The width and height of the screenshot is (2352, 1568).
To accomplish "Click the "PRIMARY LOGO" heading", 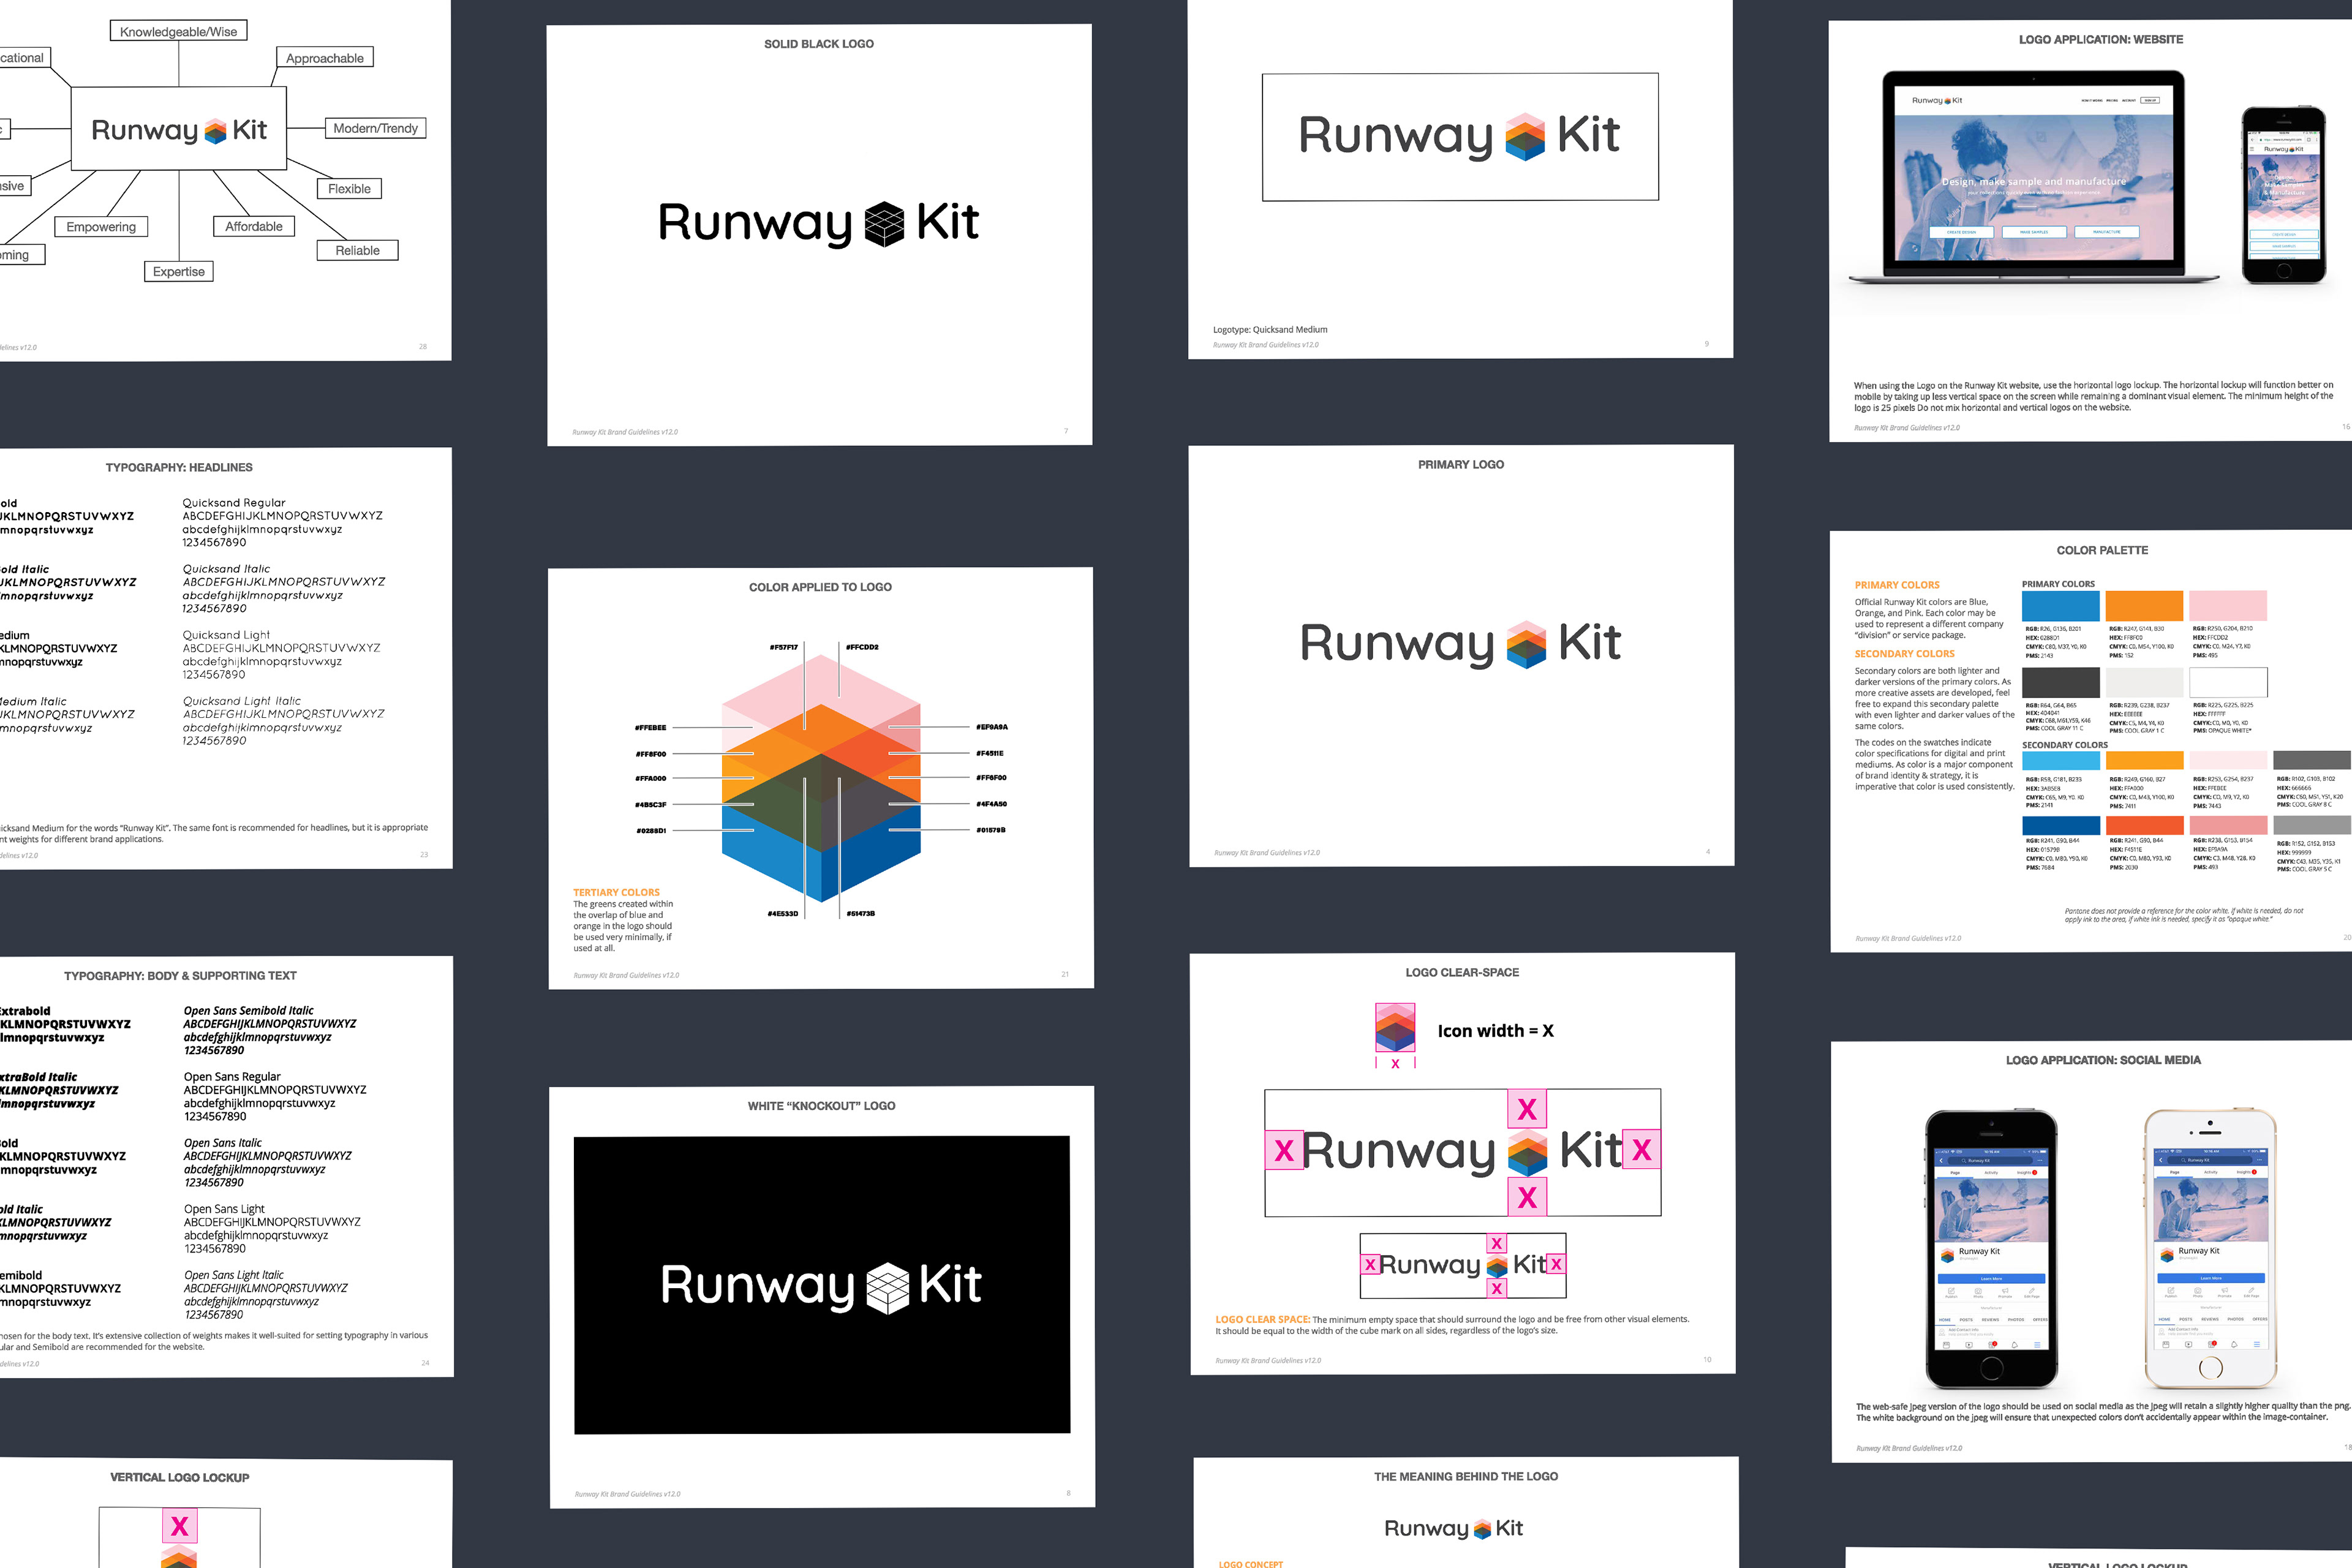I will click(1461, 464).
